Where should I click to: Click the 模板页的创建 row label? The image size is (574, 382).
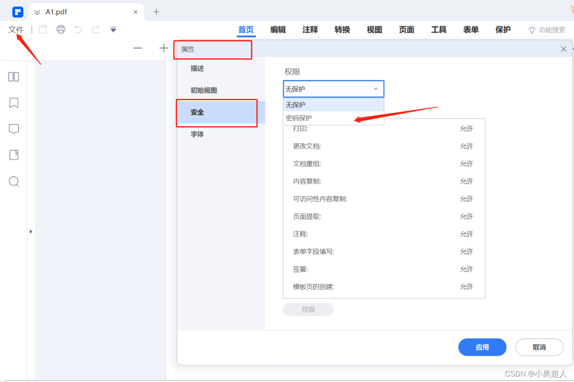(x=314, y=287)
